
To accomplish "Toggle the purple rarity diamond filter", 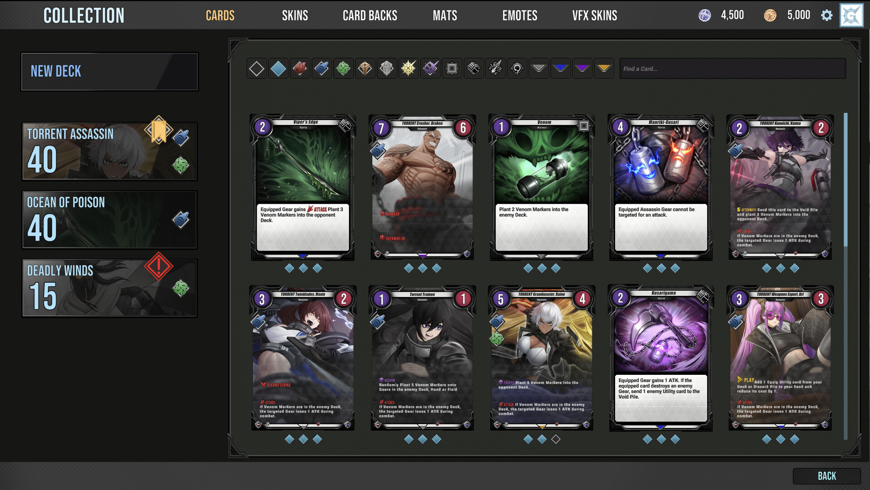I will tap(582, 68).
